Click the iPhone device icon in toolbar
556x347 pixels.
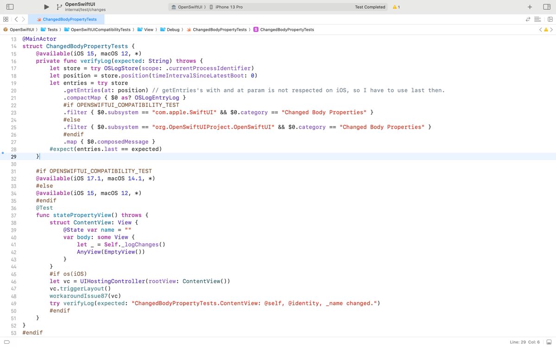pyautogui.click(x=211, y=7)
